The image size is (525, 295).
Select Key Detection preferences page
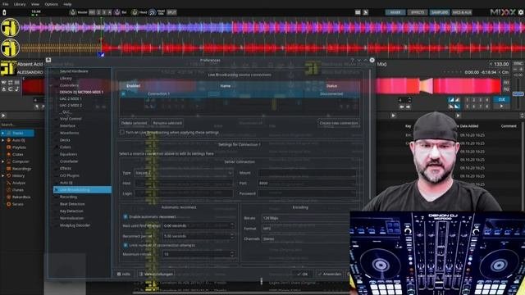pos(71,211)
